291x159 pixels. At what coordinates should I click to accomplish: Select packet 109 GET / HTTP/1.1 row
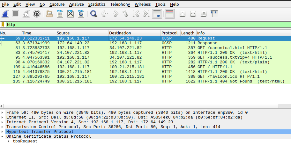[x=145, y=67]
